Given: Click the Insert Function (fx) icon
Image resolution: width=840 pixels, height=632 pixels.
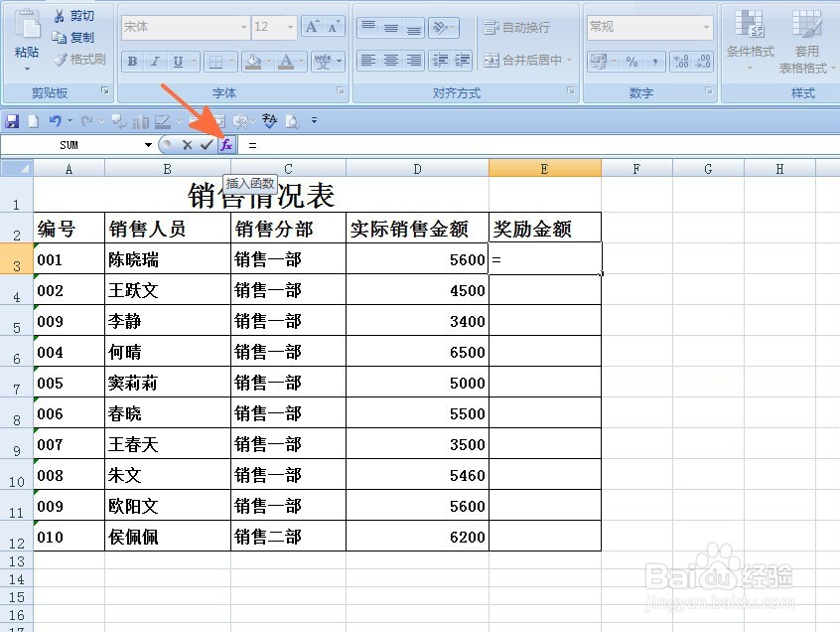Looking at the screenshot, I should pos(226,143).
